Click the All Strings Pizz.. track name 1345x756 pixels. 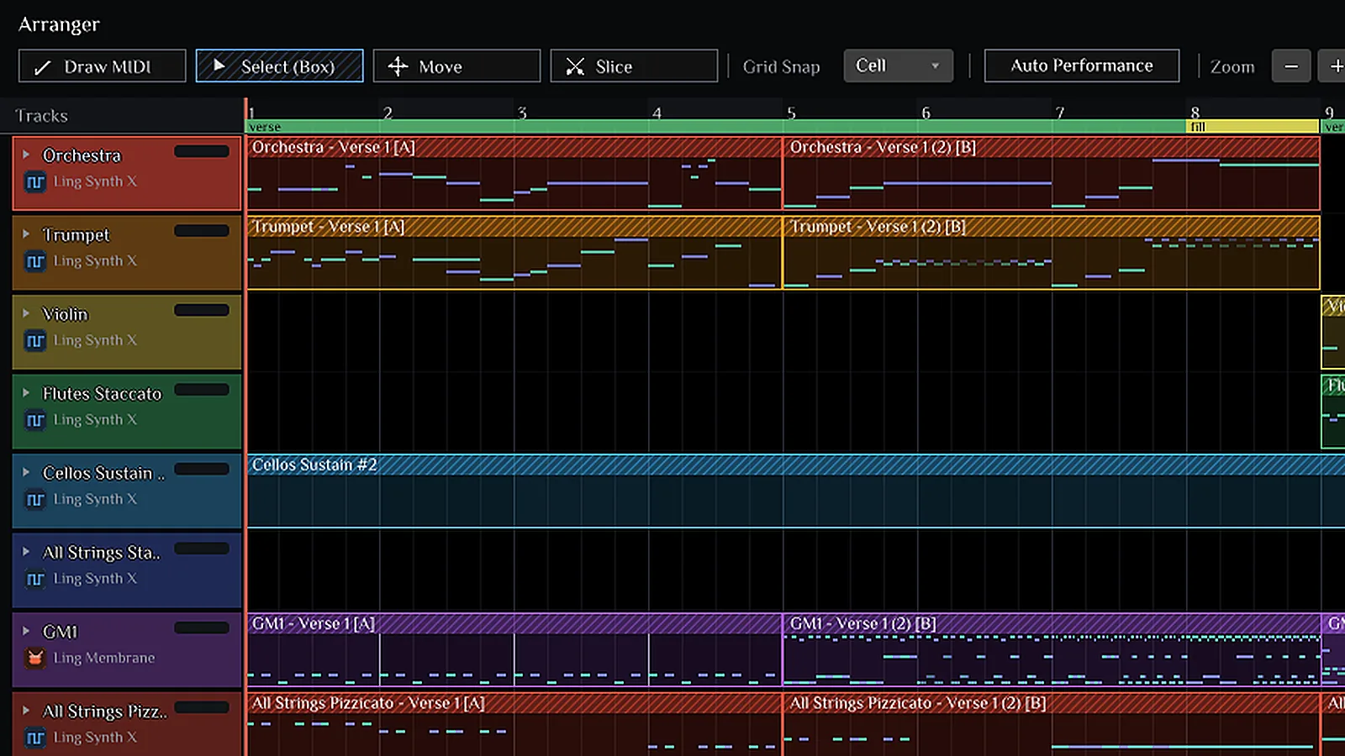point(105,711)
